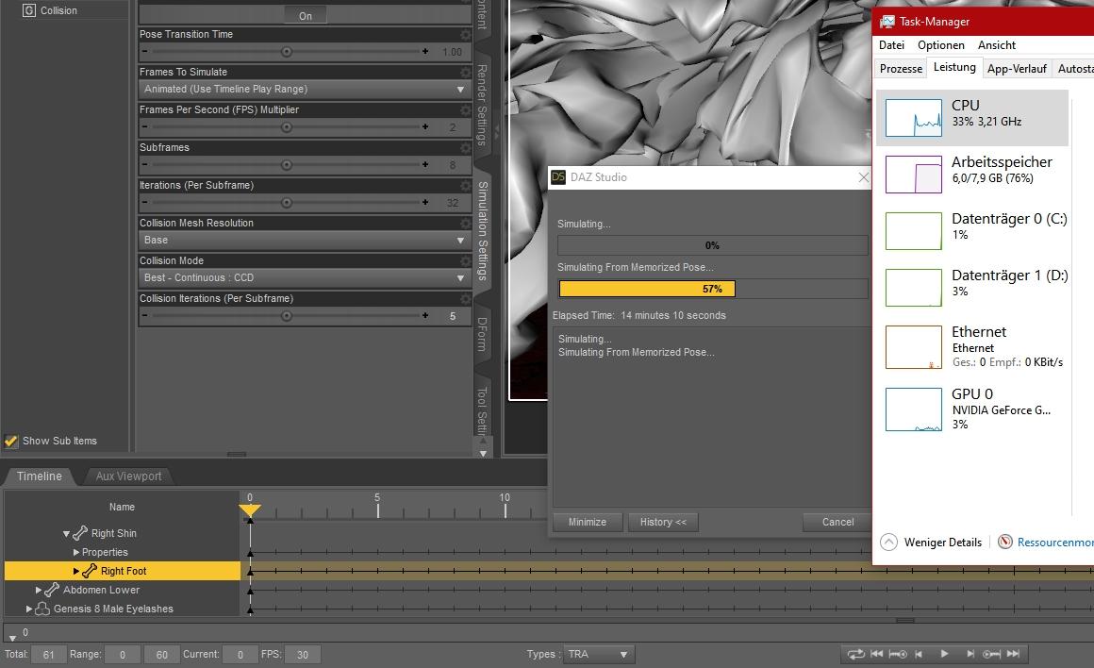
Task: Cancel the simulation in DAZ Studio dialog
Action: pos(837,522)
